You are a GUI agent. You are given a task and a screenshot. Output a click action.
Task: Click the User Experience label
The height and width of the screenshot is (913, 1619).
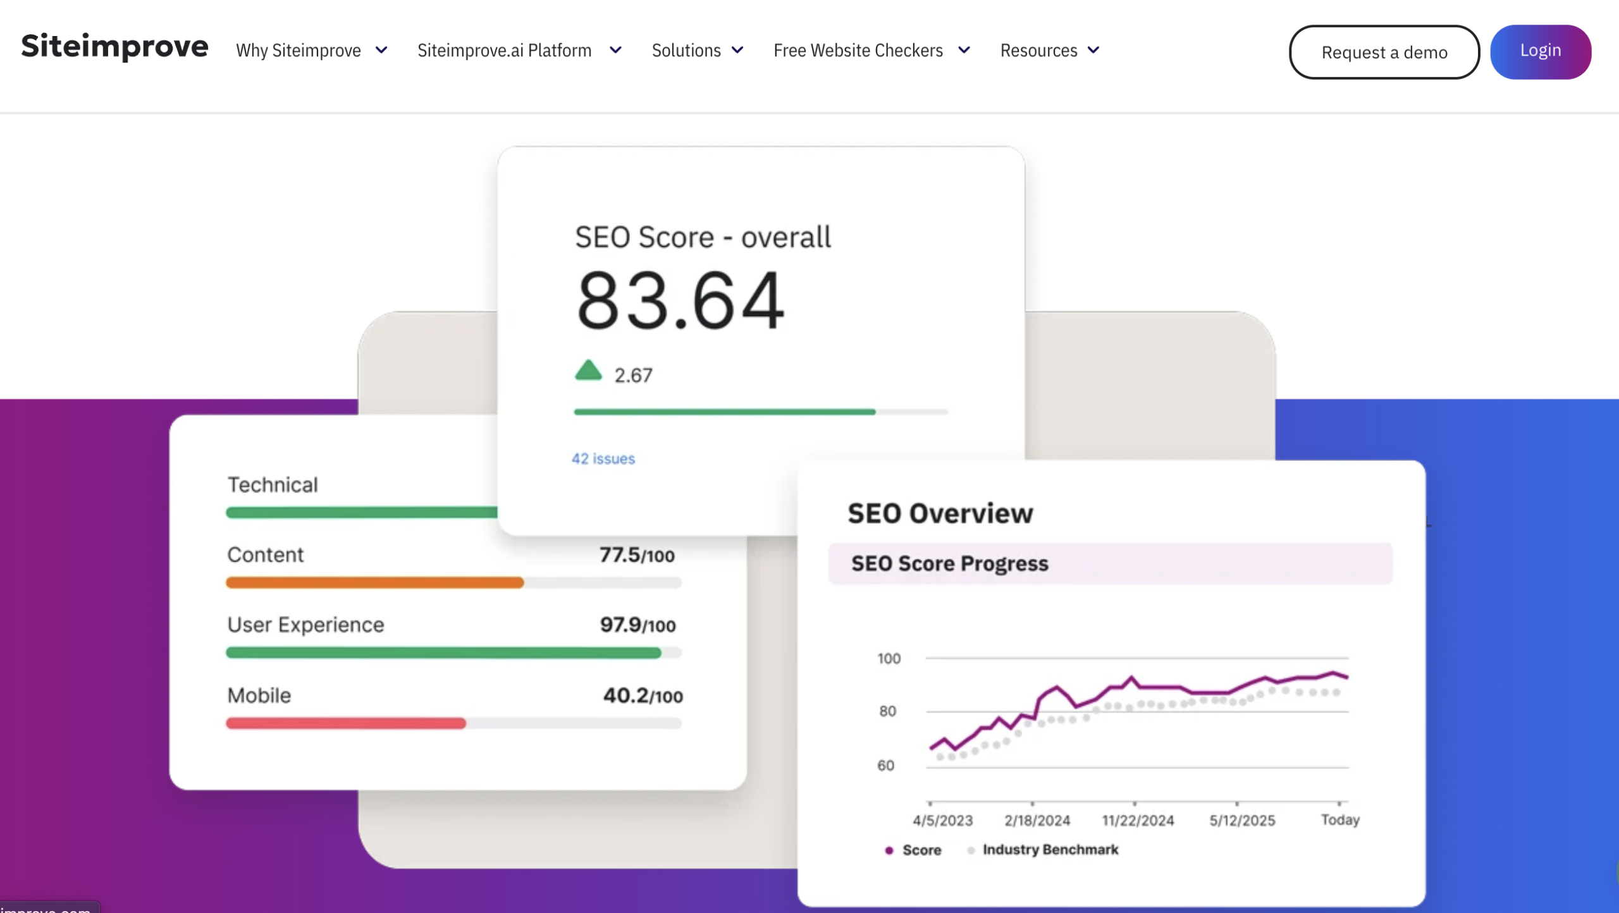click(305, 625)
